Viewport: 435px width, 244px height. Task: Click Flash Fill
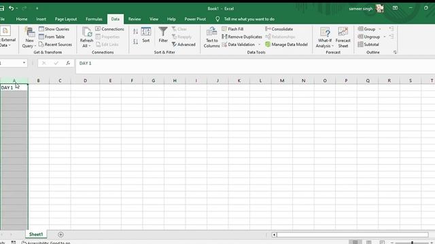[232, 28]
